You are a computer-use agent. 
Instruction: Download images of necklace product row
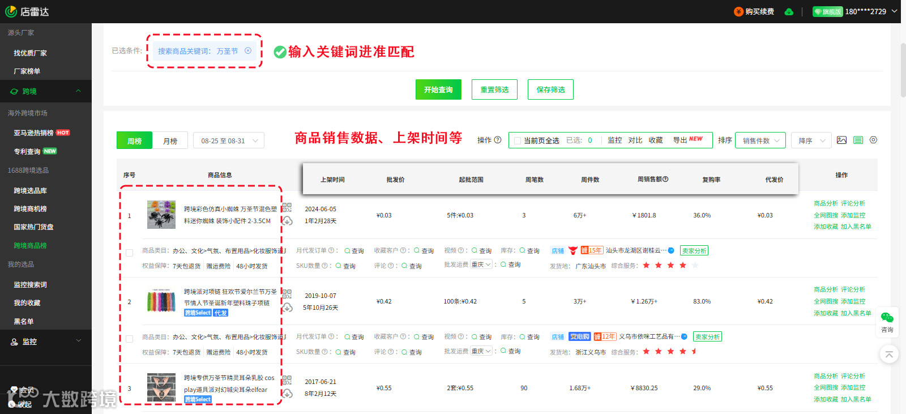287,307
